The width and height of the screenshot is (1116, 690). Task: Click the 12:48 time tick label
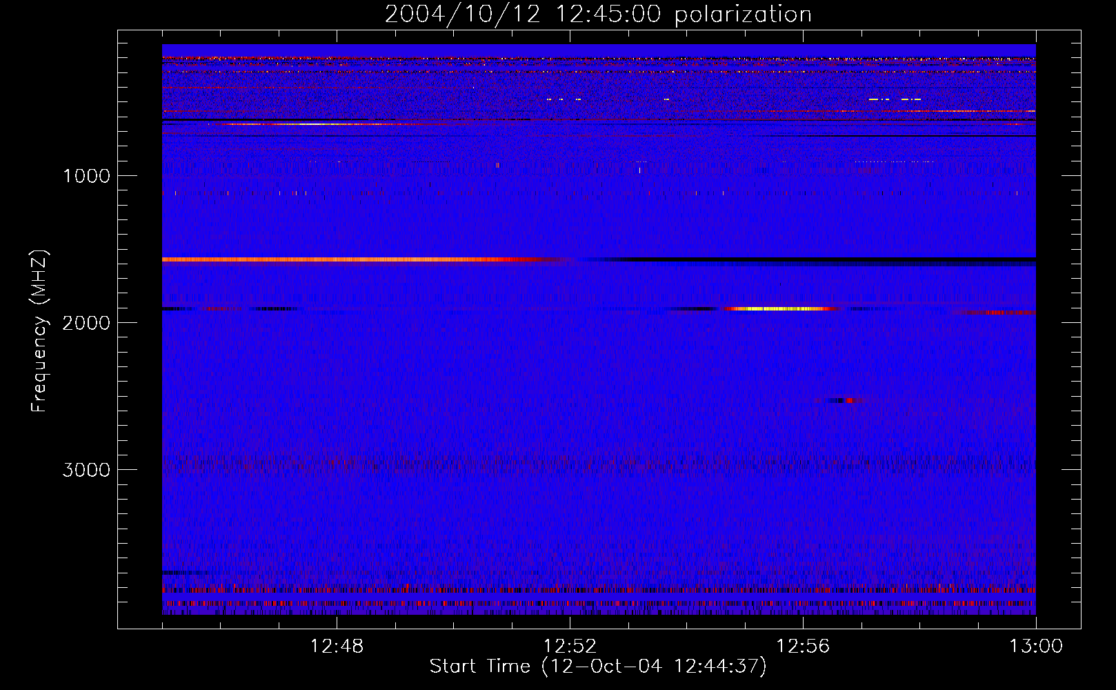point(337,647)
